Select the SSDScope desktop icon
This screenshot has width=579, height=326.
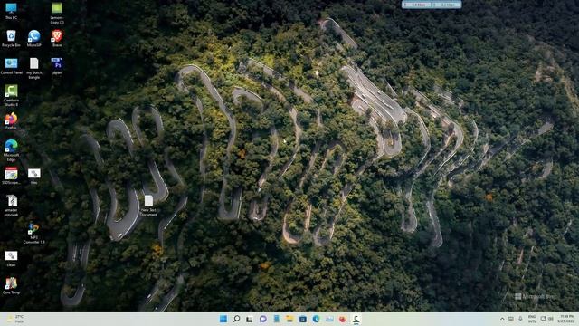(11, 176)
